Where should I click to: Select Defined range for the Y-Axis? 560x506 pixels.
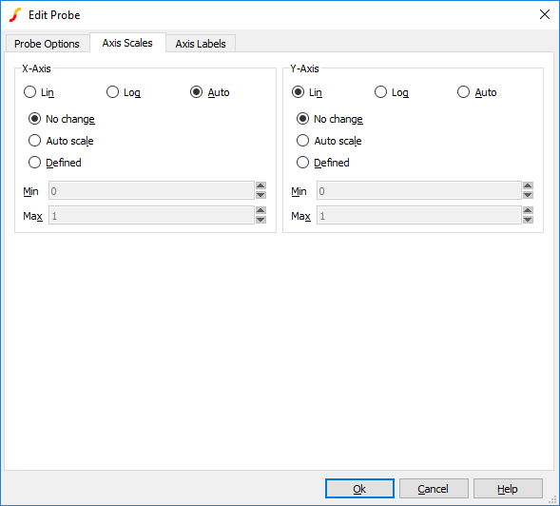tap(323, 163)
